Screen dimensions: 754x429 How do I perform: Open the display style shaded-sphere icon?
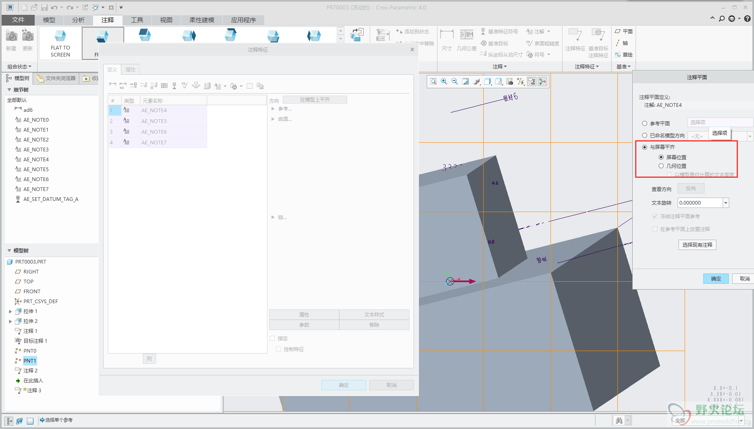(477, 82)
